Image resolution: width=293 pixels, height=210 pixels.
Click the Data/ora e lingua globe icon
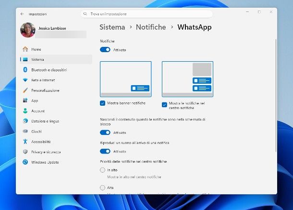25,121
